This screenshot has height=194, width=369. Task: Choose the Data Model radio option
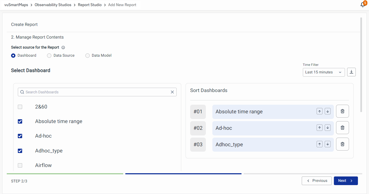coord(88,56)
